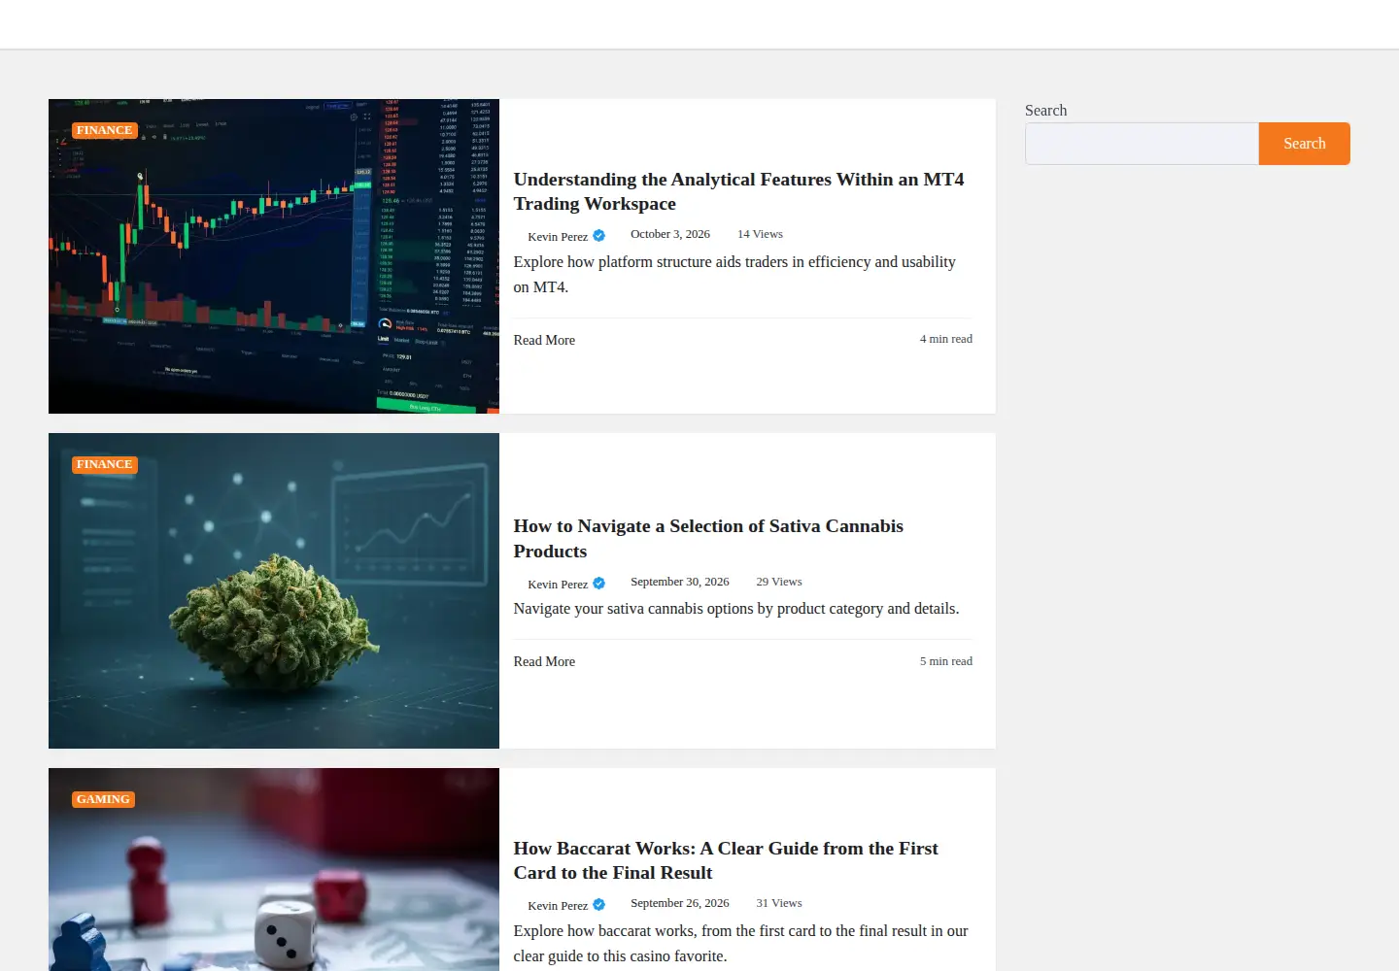1399x971 pixels.
Task: Select the GAMING category tag
Action: 103,799
